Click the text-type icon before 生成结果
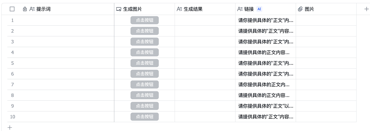The height and width of the screenshot is (131, 370). pos(179,9)
